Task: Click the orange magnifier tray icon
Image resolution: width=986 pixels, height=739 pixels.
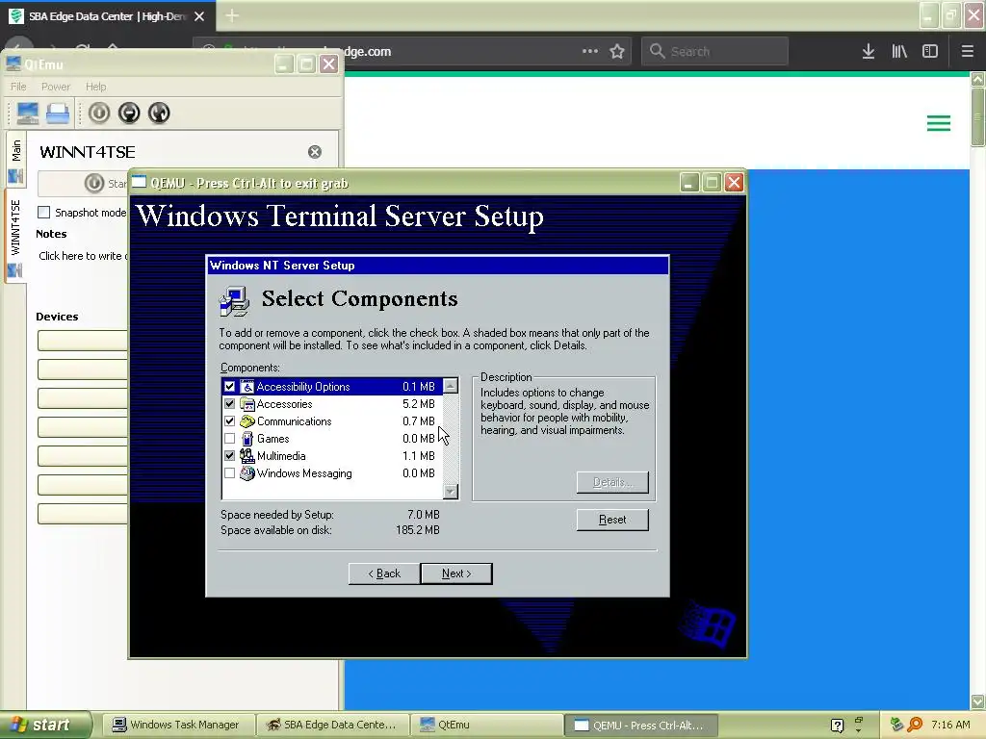Action: (915, 726)
